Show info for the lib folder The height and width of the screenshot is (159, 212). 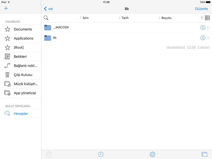(203, 38)
